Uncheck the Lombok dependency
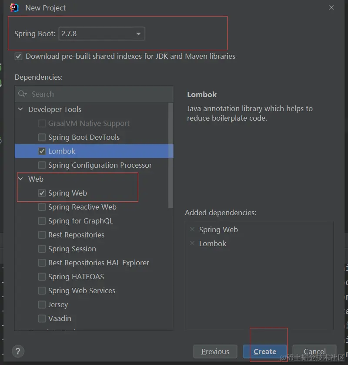Screen dimensions: 348x365 tap(42, 151)
